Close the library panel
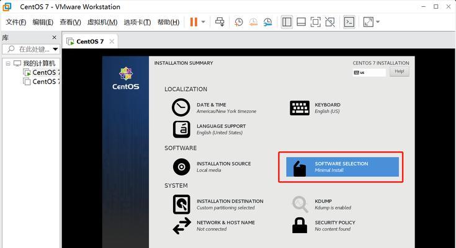This screenshot has height=248, width=456. [x=54, y=37]
